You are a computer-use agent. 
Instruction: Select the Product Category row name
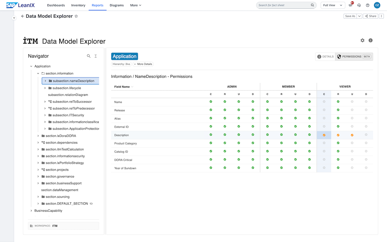(x=125, y=143)
